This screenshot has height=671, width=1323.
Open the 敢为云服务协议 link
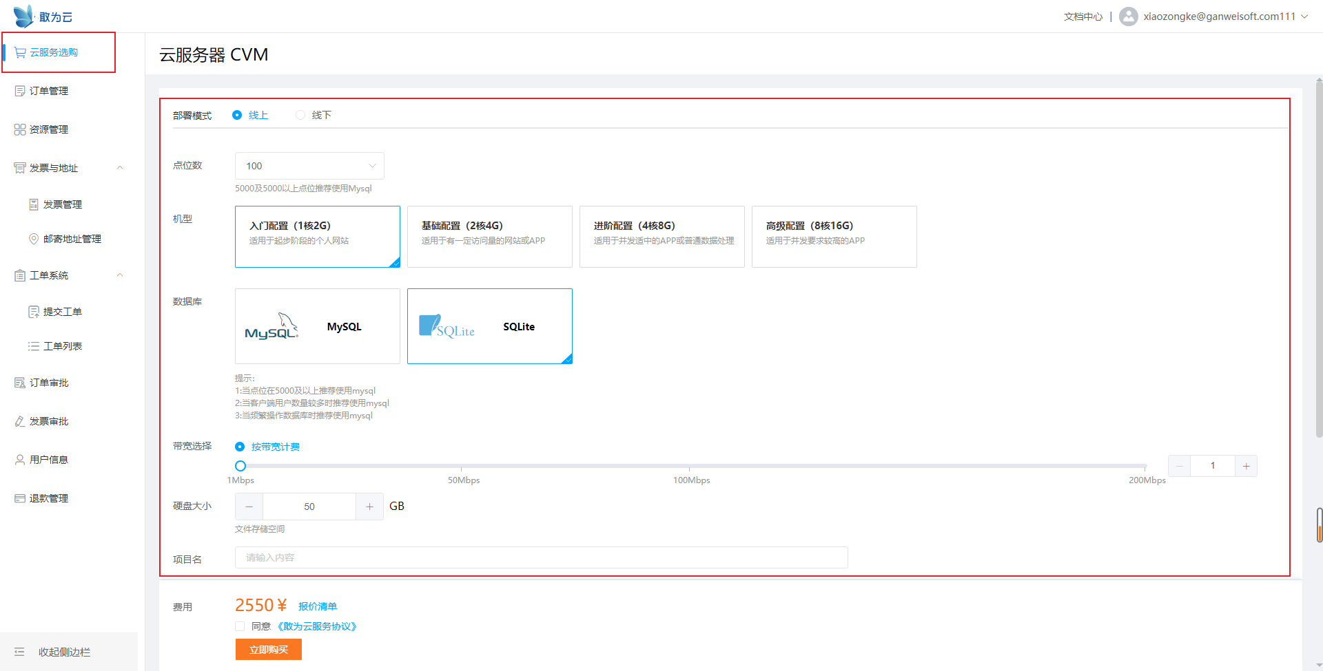pos(317,626)
